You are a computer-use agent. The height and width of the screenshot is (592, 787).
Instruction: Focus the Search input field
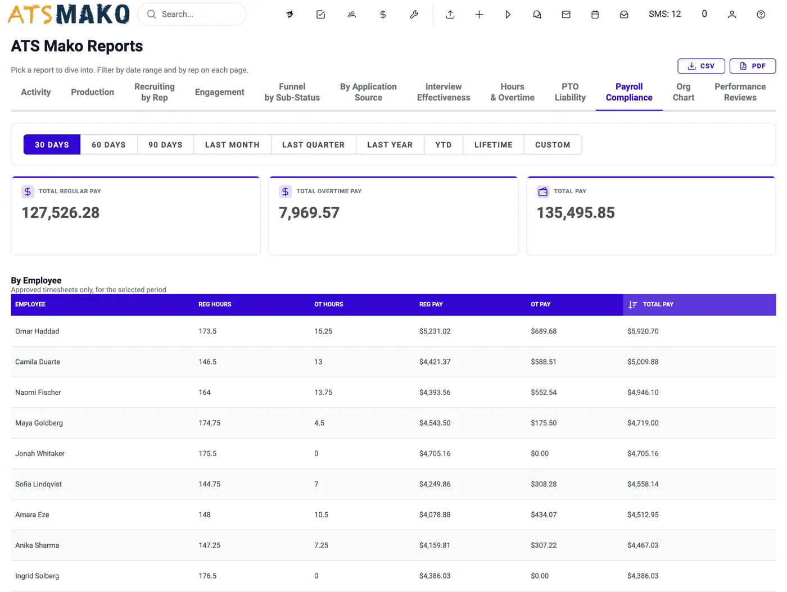(x=192, y=14)
